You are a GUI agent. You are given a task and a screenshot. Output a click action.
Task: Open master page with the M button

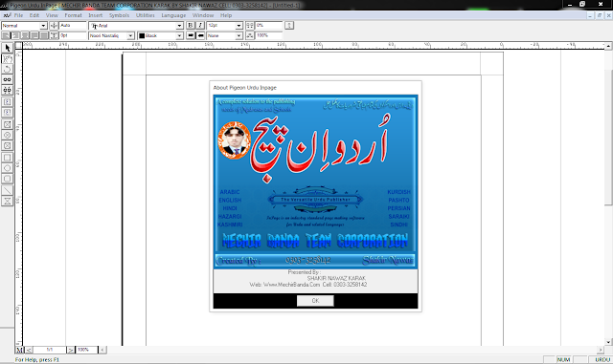19,350
